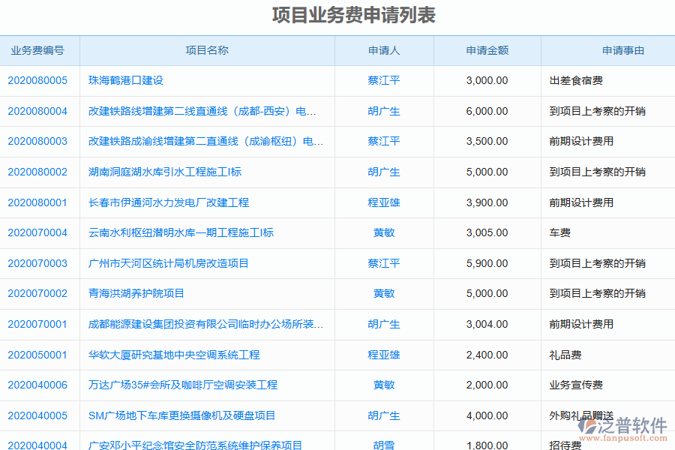This screenshot has height=450, width=675.
Task: View applicant 黄敏 in the 车费 row
Action: click(383, 232)
